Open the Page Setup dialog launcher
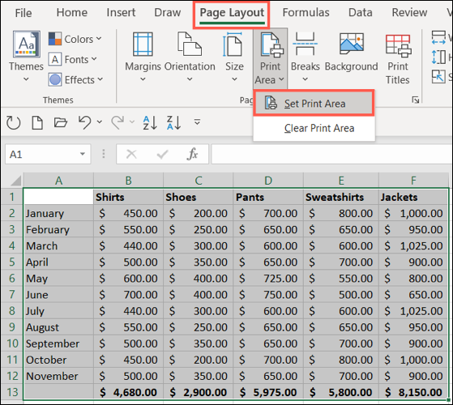453x405 pixels. (x=416, y=100)
